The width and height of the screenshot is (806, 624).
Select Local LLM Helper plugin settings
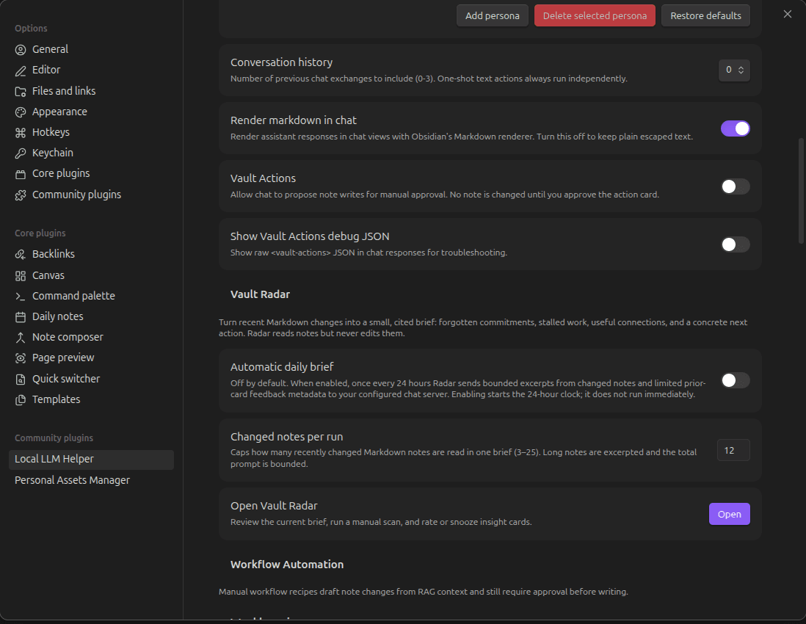click(92, 460)
